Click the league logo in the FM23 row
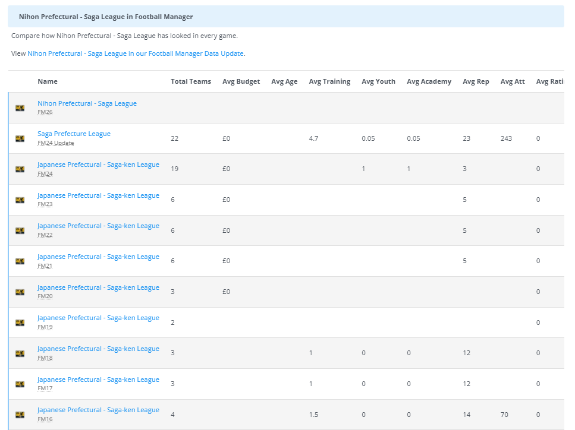The width and height of the screenshot is (575, 430). coord(20,200)
